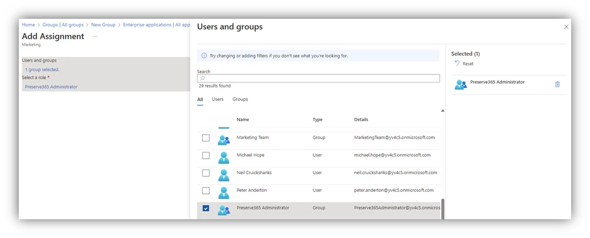The width and height of the screenshot is (590, 238).
Task: Go to the Home breadcrumb
Action: tap(28, 25)
